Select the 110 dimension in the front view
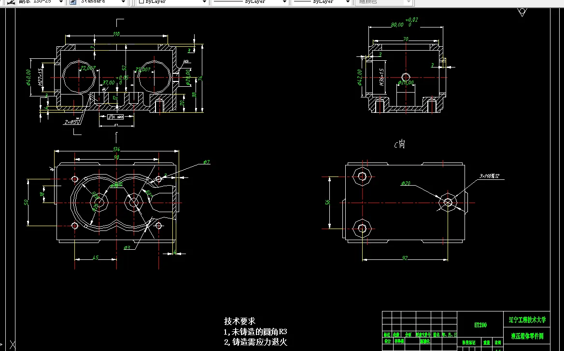 click(115, 34)
